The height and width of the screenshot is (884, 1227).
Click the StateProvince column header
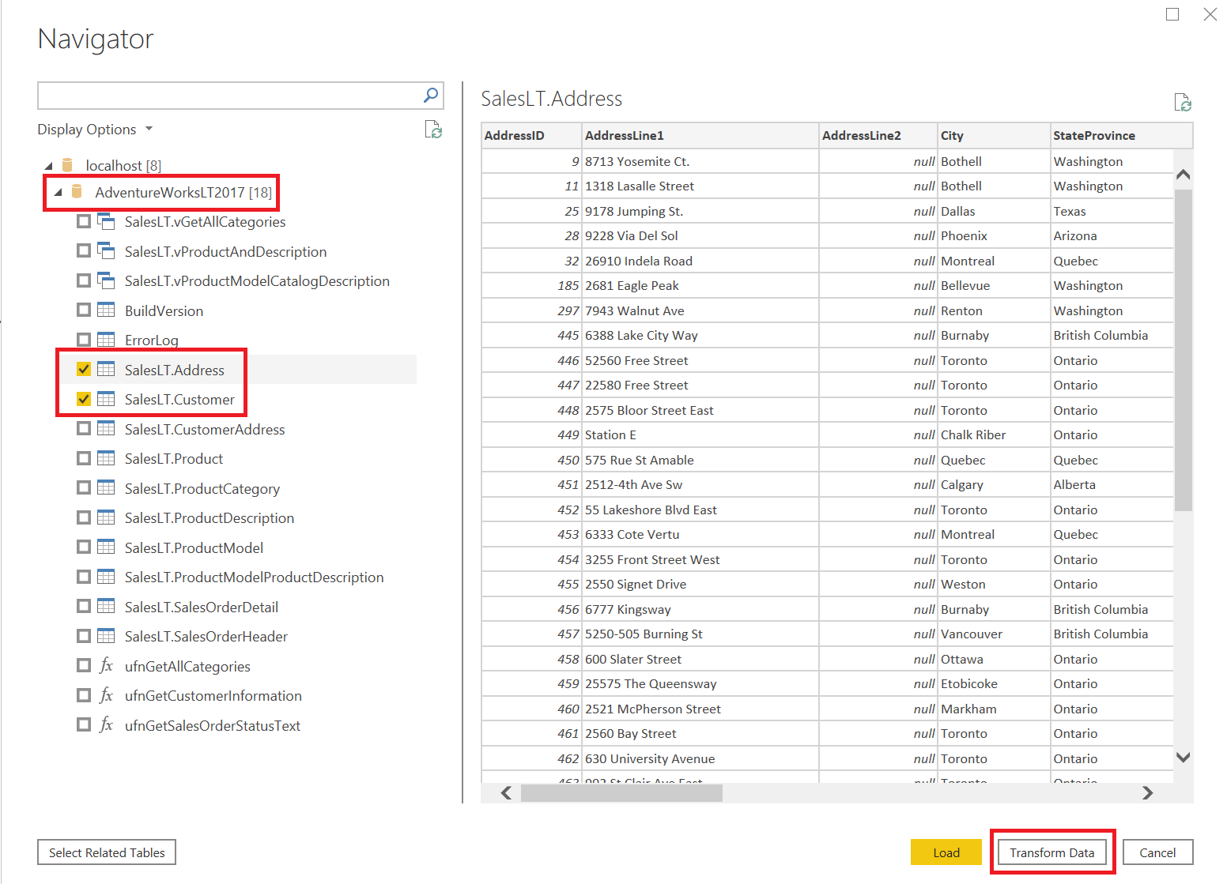pos(1121,135)
